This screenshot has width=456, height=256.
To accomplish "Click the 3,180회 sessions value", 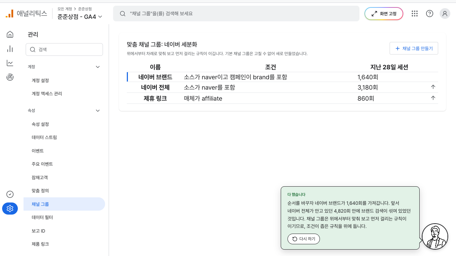I will pyautogui.click(x=368, y=87).
